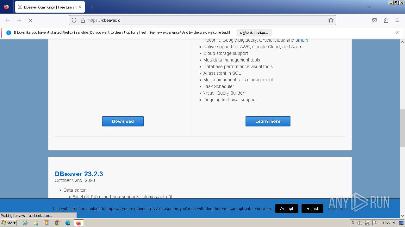The height and width of the screenshot is (227, 405).
Task: Open the Extensions panel
Action: pyautogui.click(x=386, y=20)
